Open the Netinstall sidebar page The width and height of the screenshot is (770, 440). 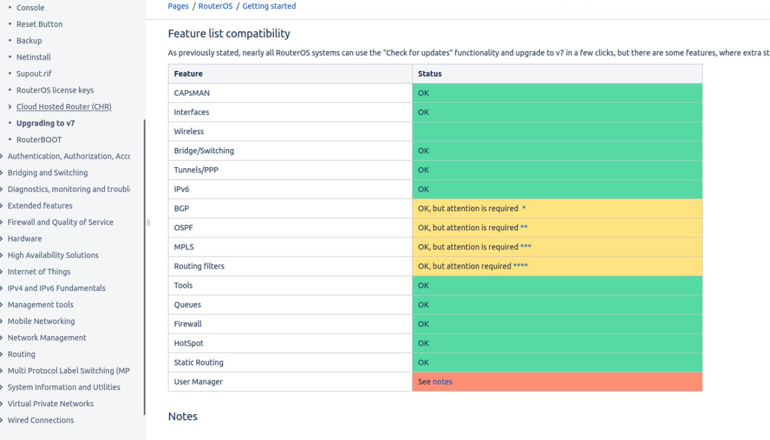pyautogui.click(x=34, y=57)
